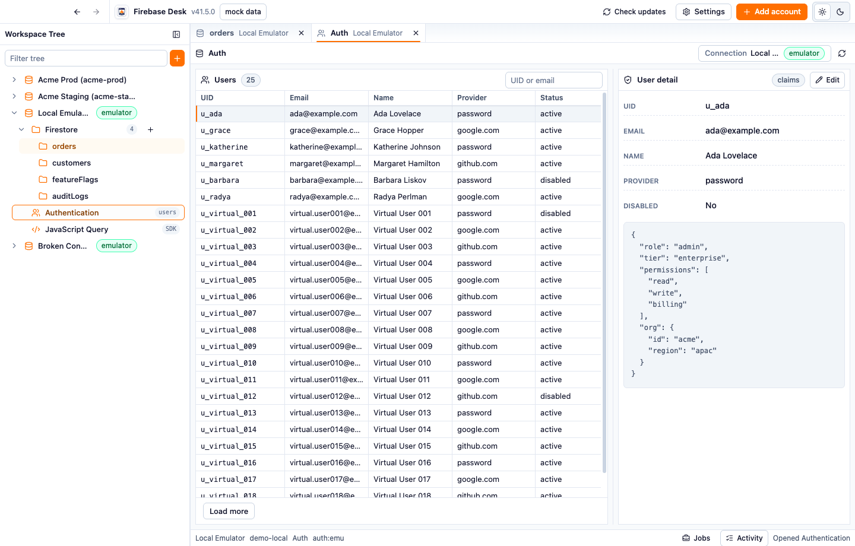Go forward using the right arrow

pyautogui.click(x=96, y=12)
